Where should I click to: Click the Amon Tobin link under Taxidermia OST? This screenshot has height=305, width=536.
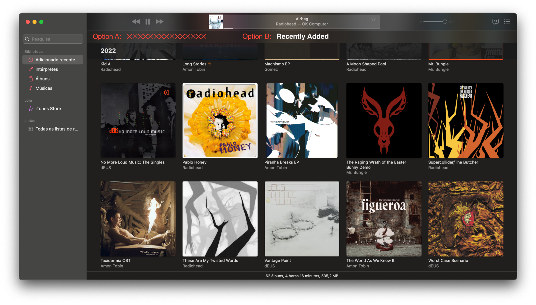112,266
